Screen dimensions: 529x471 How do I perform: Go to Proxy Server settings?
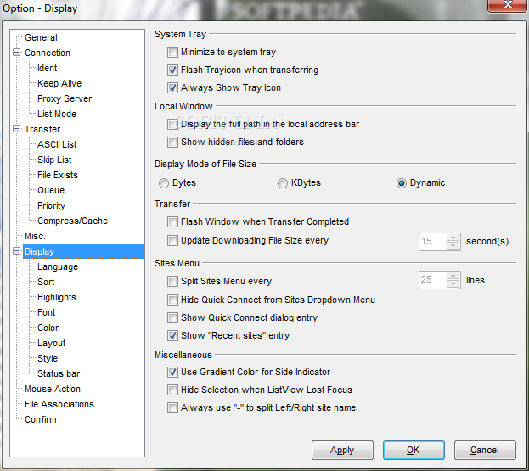pyautogui.click(x=65, y=98)
